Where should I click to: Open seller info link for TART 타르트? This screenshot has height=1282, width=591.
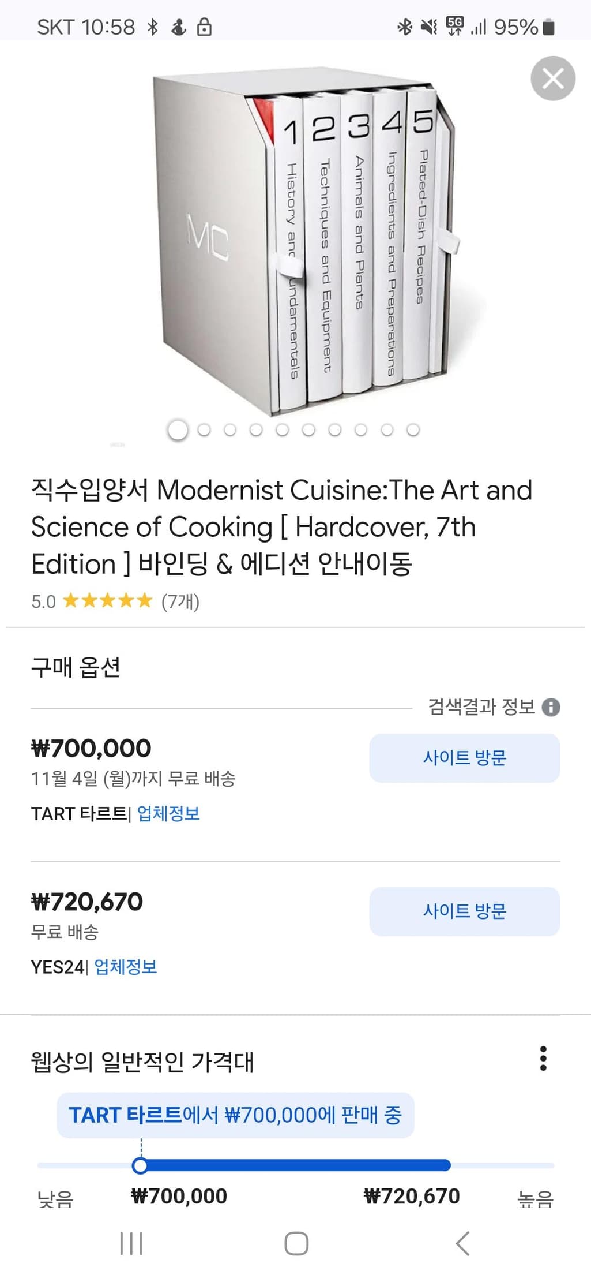(x=168, y=813)
